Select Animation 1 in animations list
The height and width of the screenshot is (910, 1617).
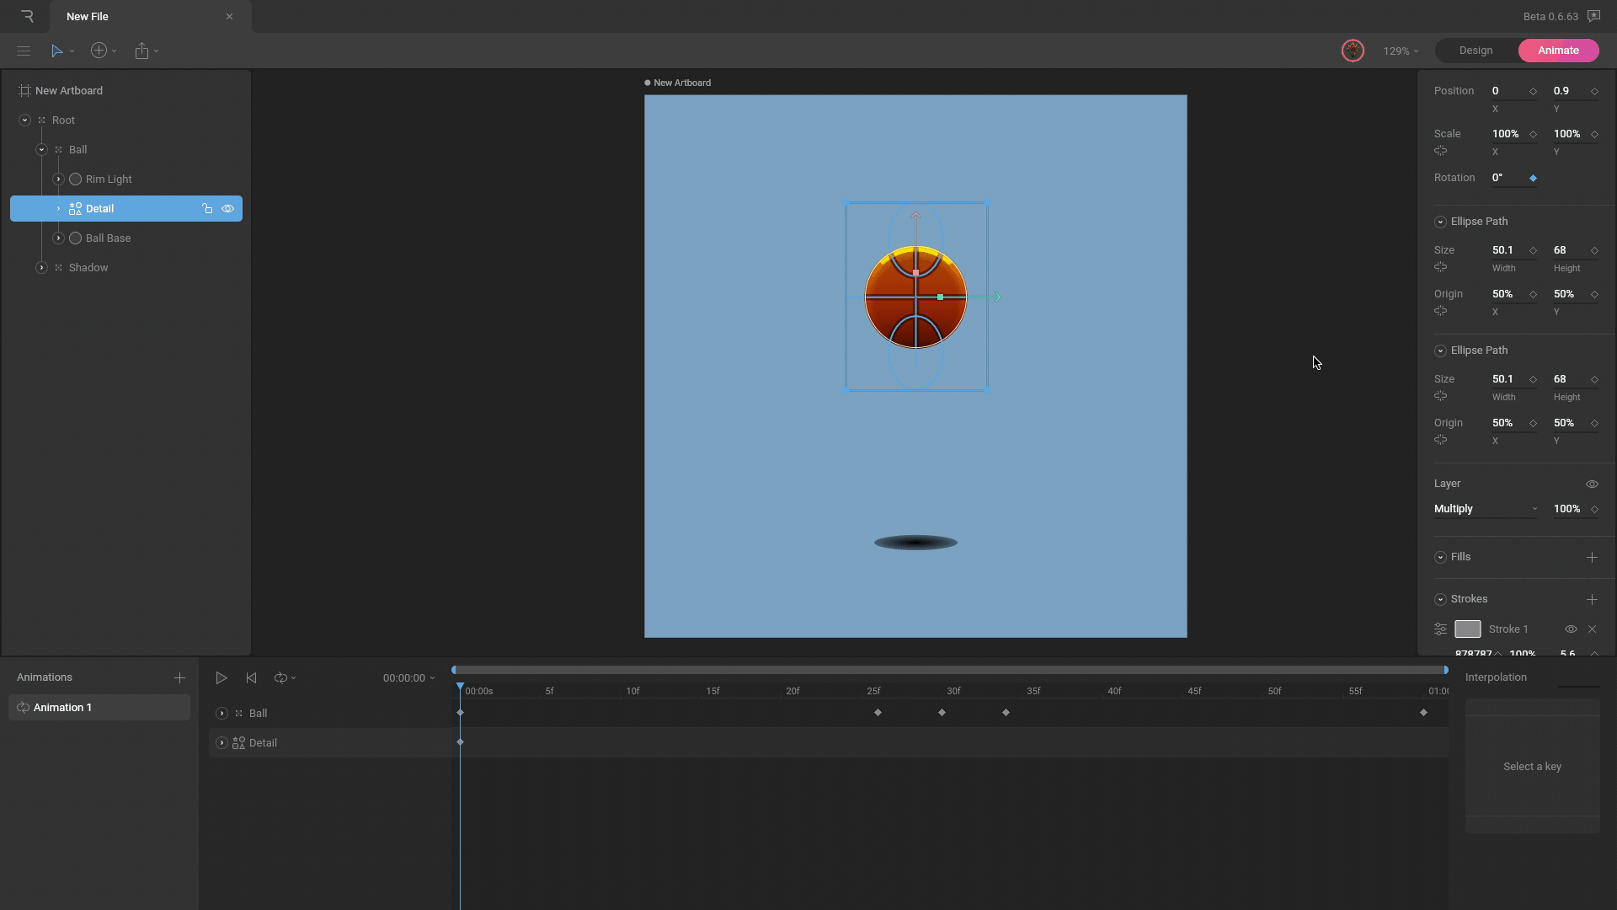(99, 708)
